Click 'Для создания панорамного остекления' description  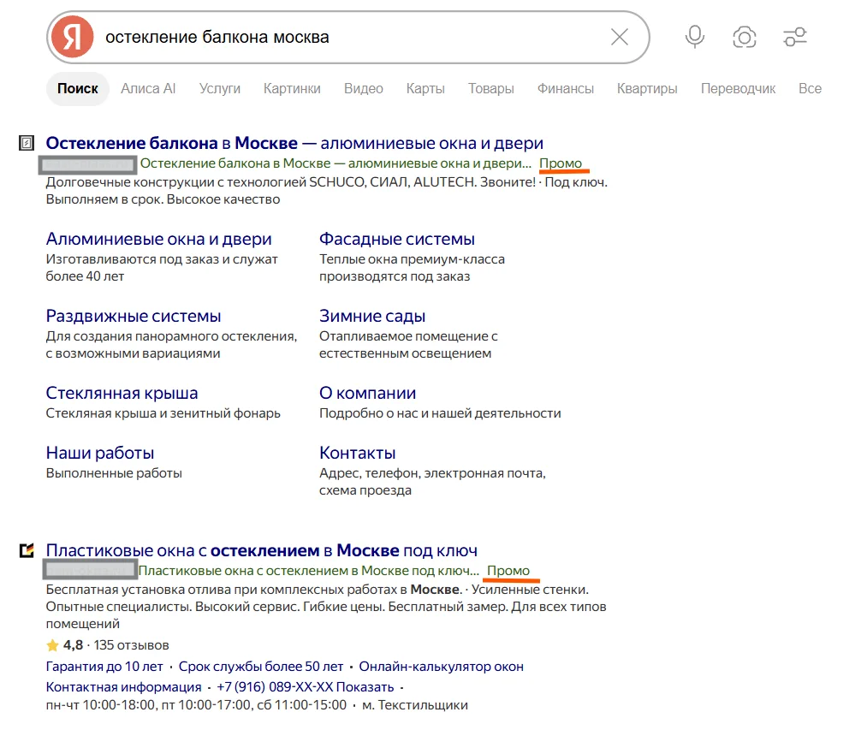pyautogui.click(x=171, y=345)
